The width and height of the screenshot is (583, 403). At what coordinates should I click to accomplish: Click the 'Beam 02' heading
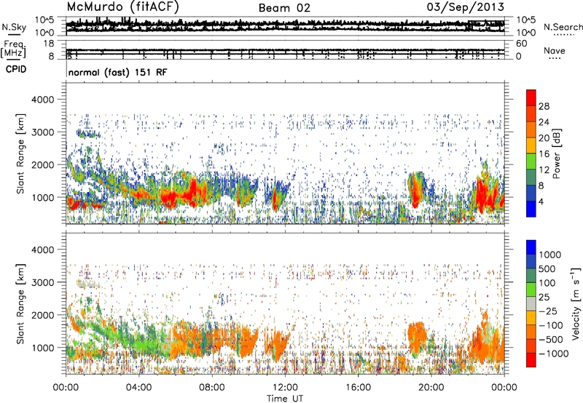(284, 8)
